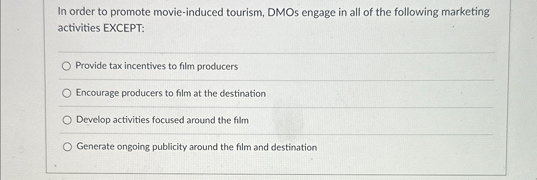537x180 pixels.
Task: Pick the answer option about activities around the film
Action: pos(156,120)
